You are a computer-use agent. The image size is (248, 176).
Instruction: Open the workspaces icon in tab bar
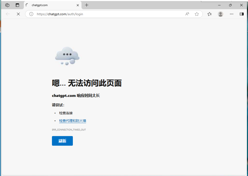tap(7, 5)
